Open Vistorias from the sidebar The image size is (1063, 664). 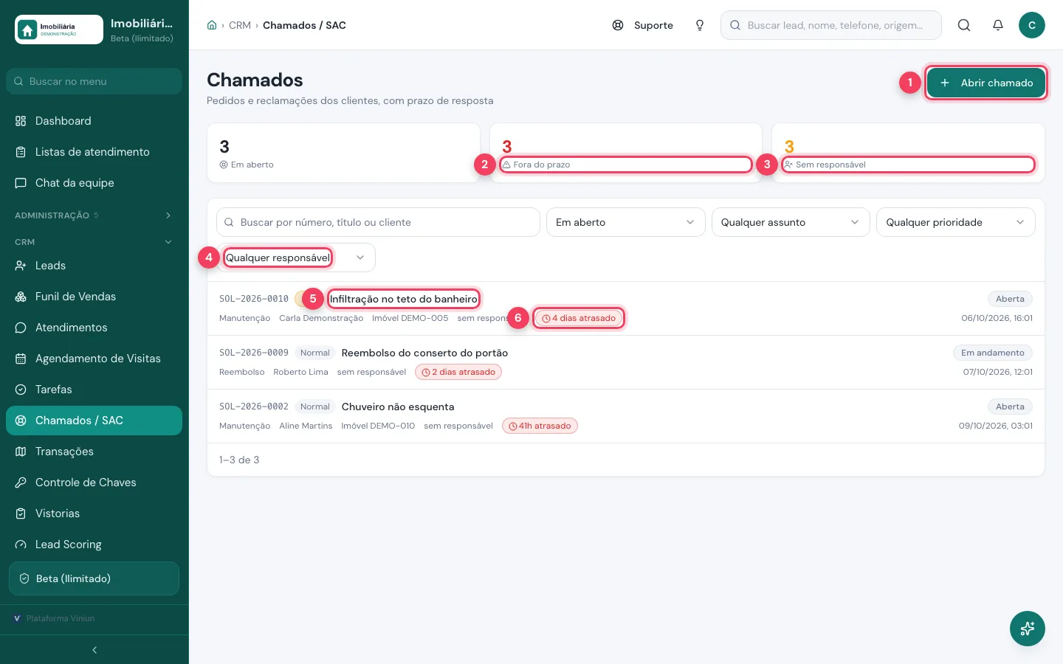point(94,513)
